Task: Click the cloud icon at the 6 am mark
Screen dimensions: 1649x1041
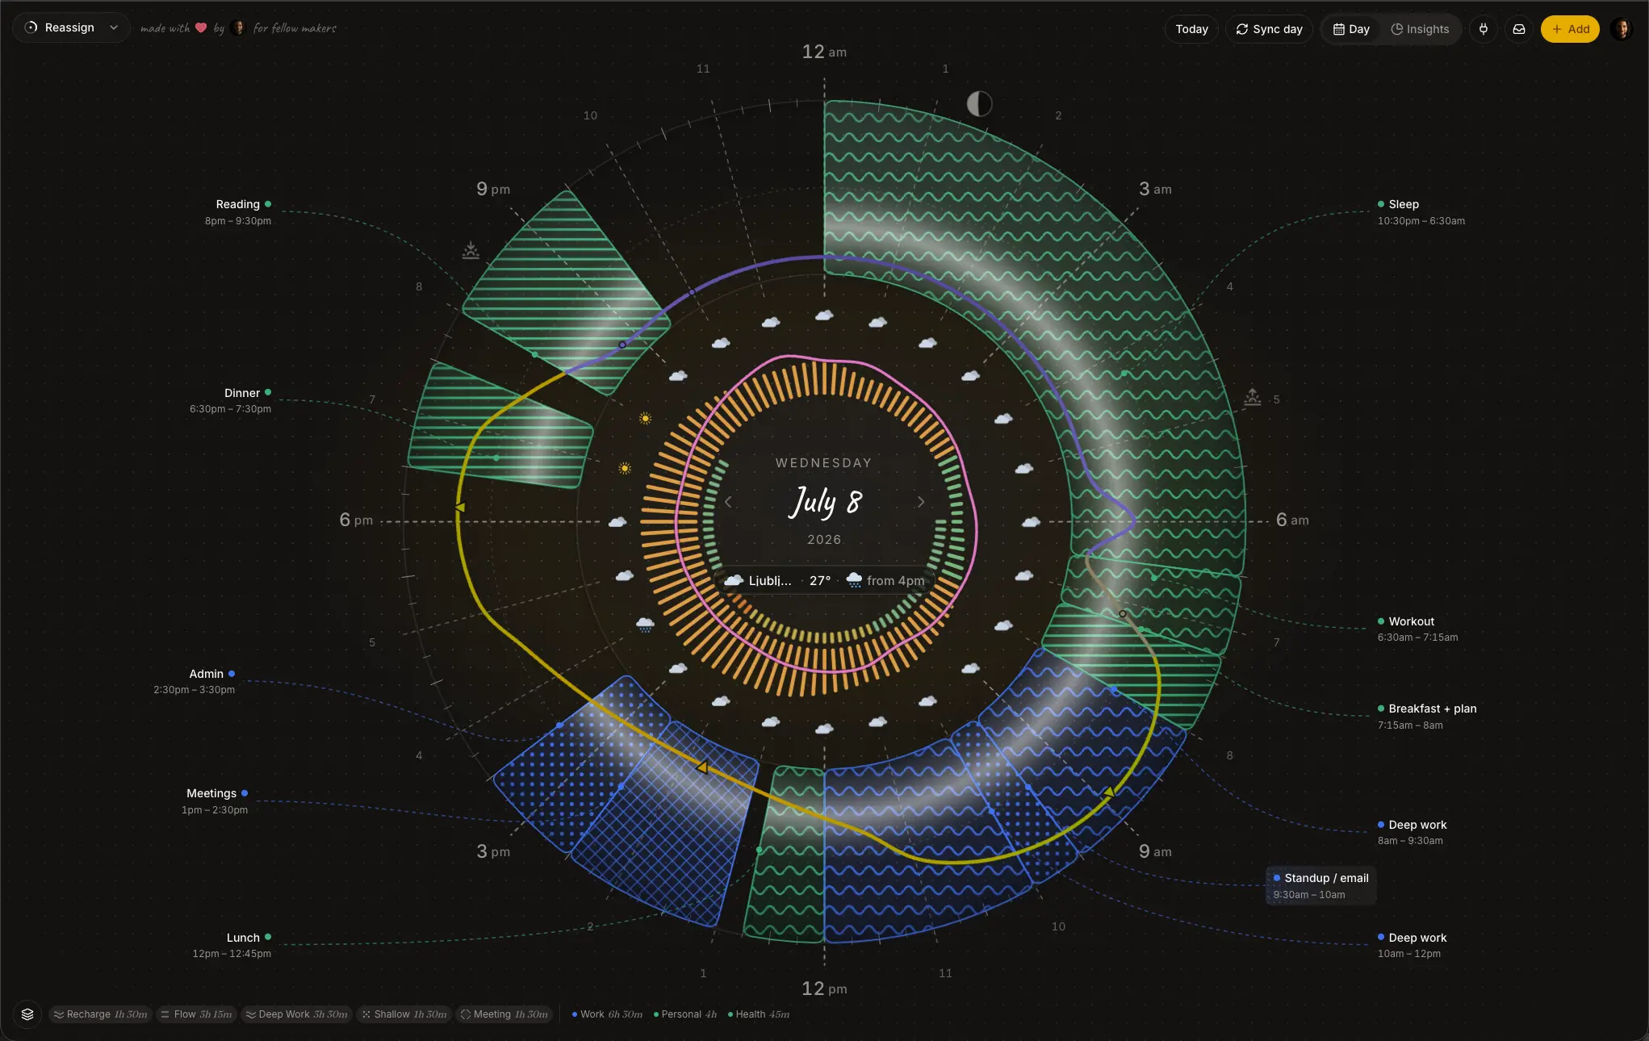Action: pos(1031,522)
